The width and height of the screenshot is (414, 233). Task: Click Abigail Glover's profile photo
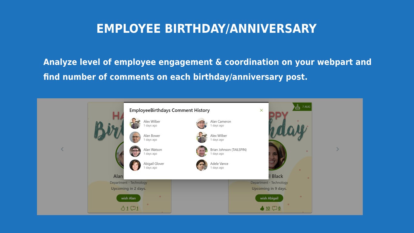(135, 165)
